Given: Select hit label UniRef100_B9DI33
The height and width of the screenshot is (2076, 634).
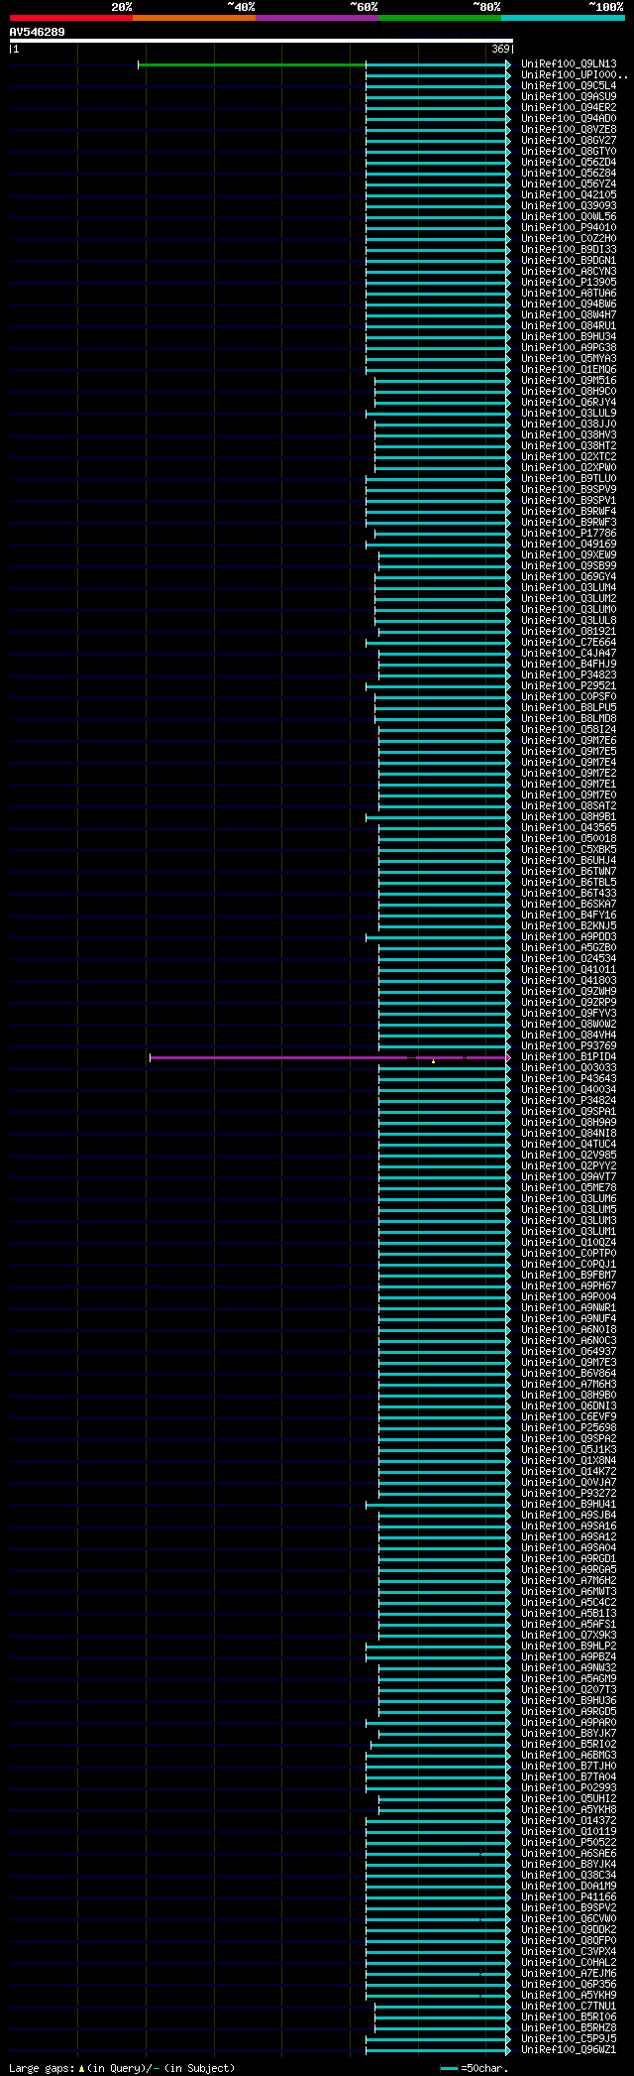Looking at the screenshot, I should point(569,250).
